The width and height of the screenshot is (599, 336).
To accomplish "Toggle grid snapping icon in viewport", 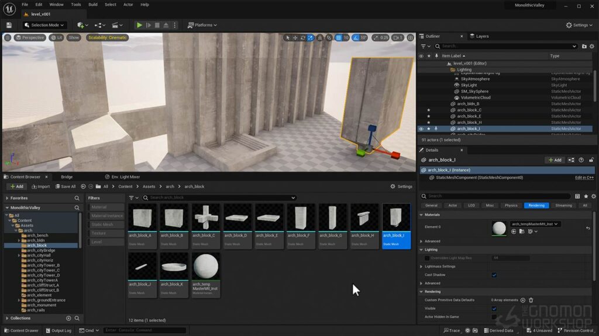I will pos(339,38).
